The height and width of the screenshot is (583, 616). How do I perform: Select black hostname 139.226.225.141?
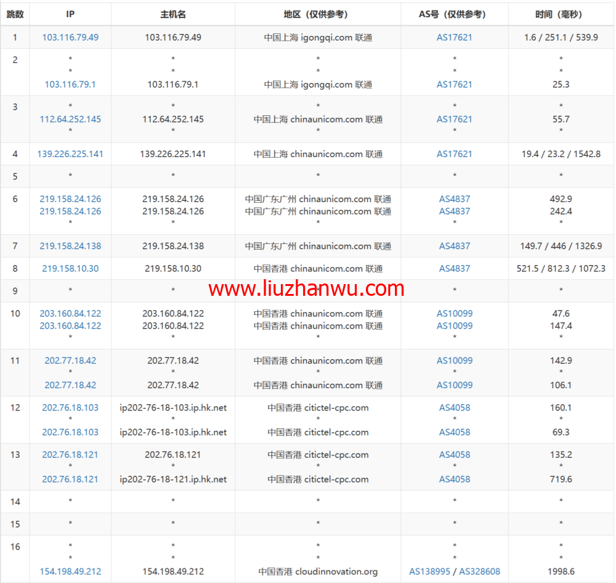tap(173, 154)
